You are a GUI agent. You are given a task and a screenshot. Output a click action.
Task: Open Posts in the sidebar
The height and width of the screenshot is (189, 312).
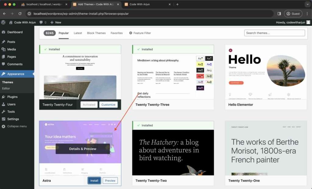11,42
